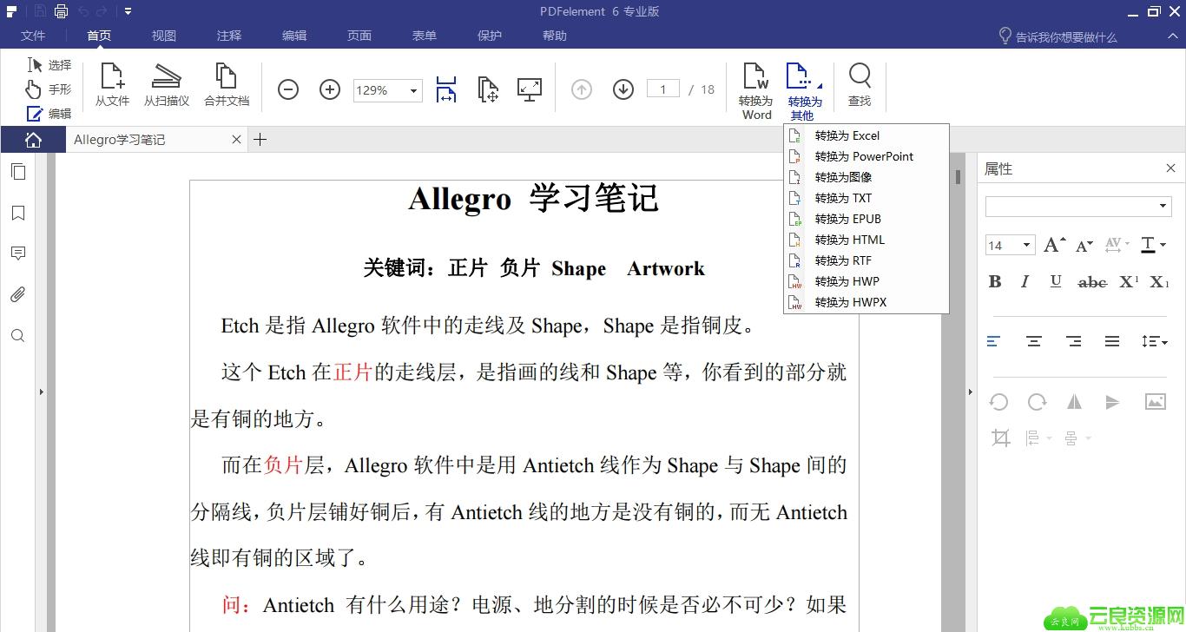1186x632 pixels.
Task: Print document from title bar icon
Action: 61,11
